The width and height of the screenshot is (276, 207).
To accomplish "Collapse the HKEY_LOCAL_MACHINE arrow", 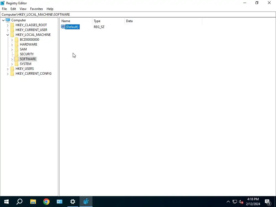I will (8, 35).
